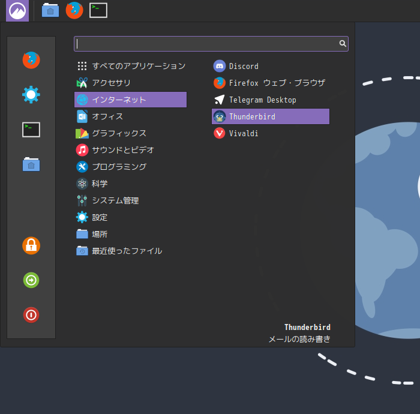Launch Telegram Desktop from the list
Image resolution: width=420 pixels, height=414 pixels.
pyautogui.click(x=271, y=100)
